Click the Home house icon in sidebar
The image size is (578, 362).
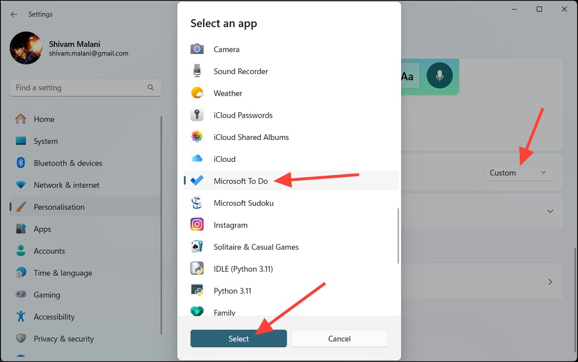[x=21, y=119]
